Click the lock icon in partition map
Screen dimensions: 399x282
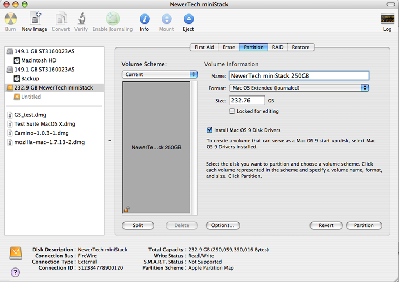[x=127, y=209]
